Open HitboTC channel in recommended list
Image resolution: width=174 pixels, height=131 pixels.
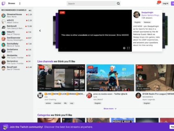point(17,33)
